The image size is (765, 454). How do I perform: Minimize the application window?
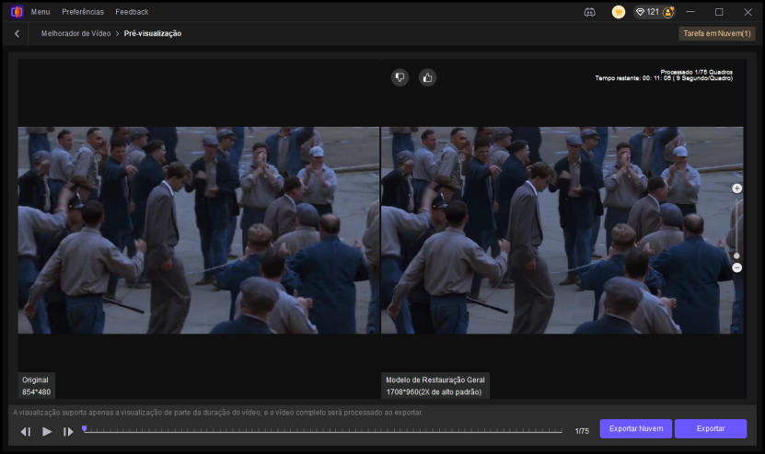[x=690, y=12]
